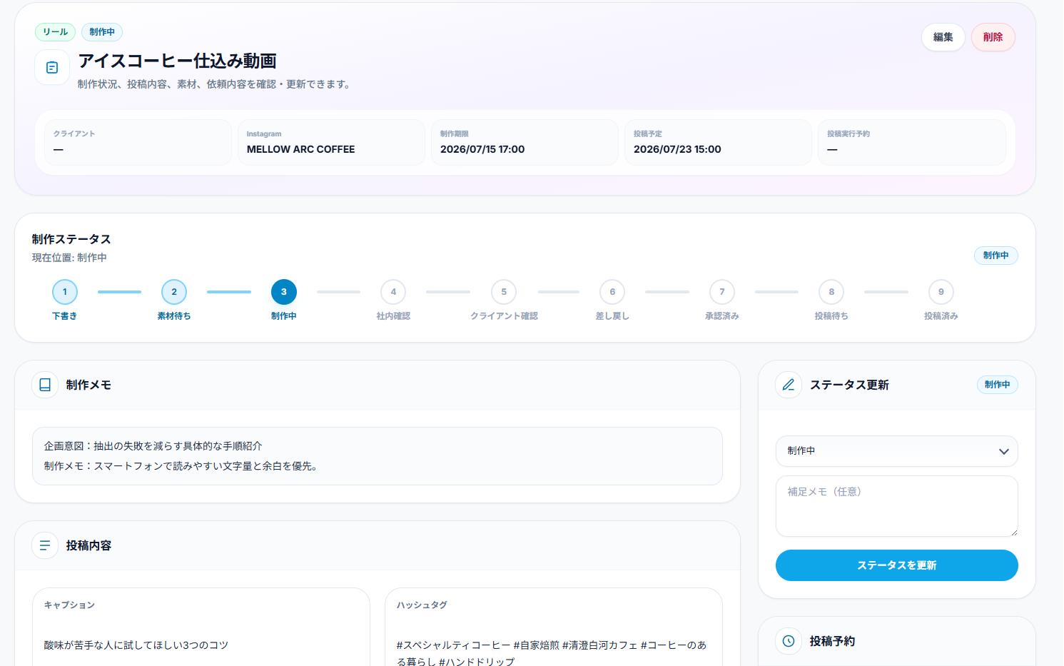Select step 6 差し戻し in status tracker
The width and height of the screenshot is (1064, 666).
tap(612, 292)
